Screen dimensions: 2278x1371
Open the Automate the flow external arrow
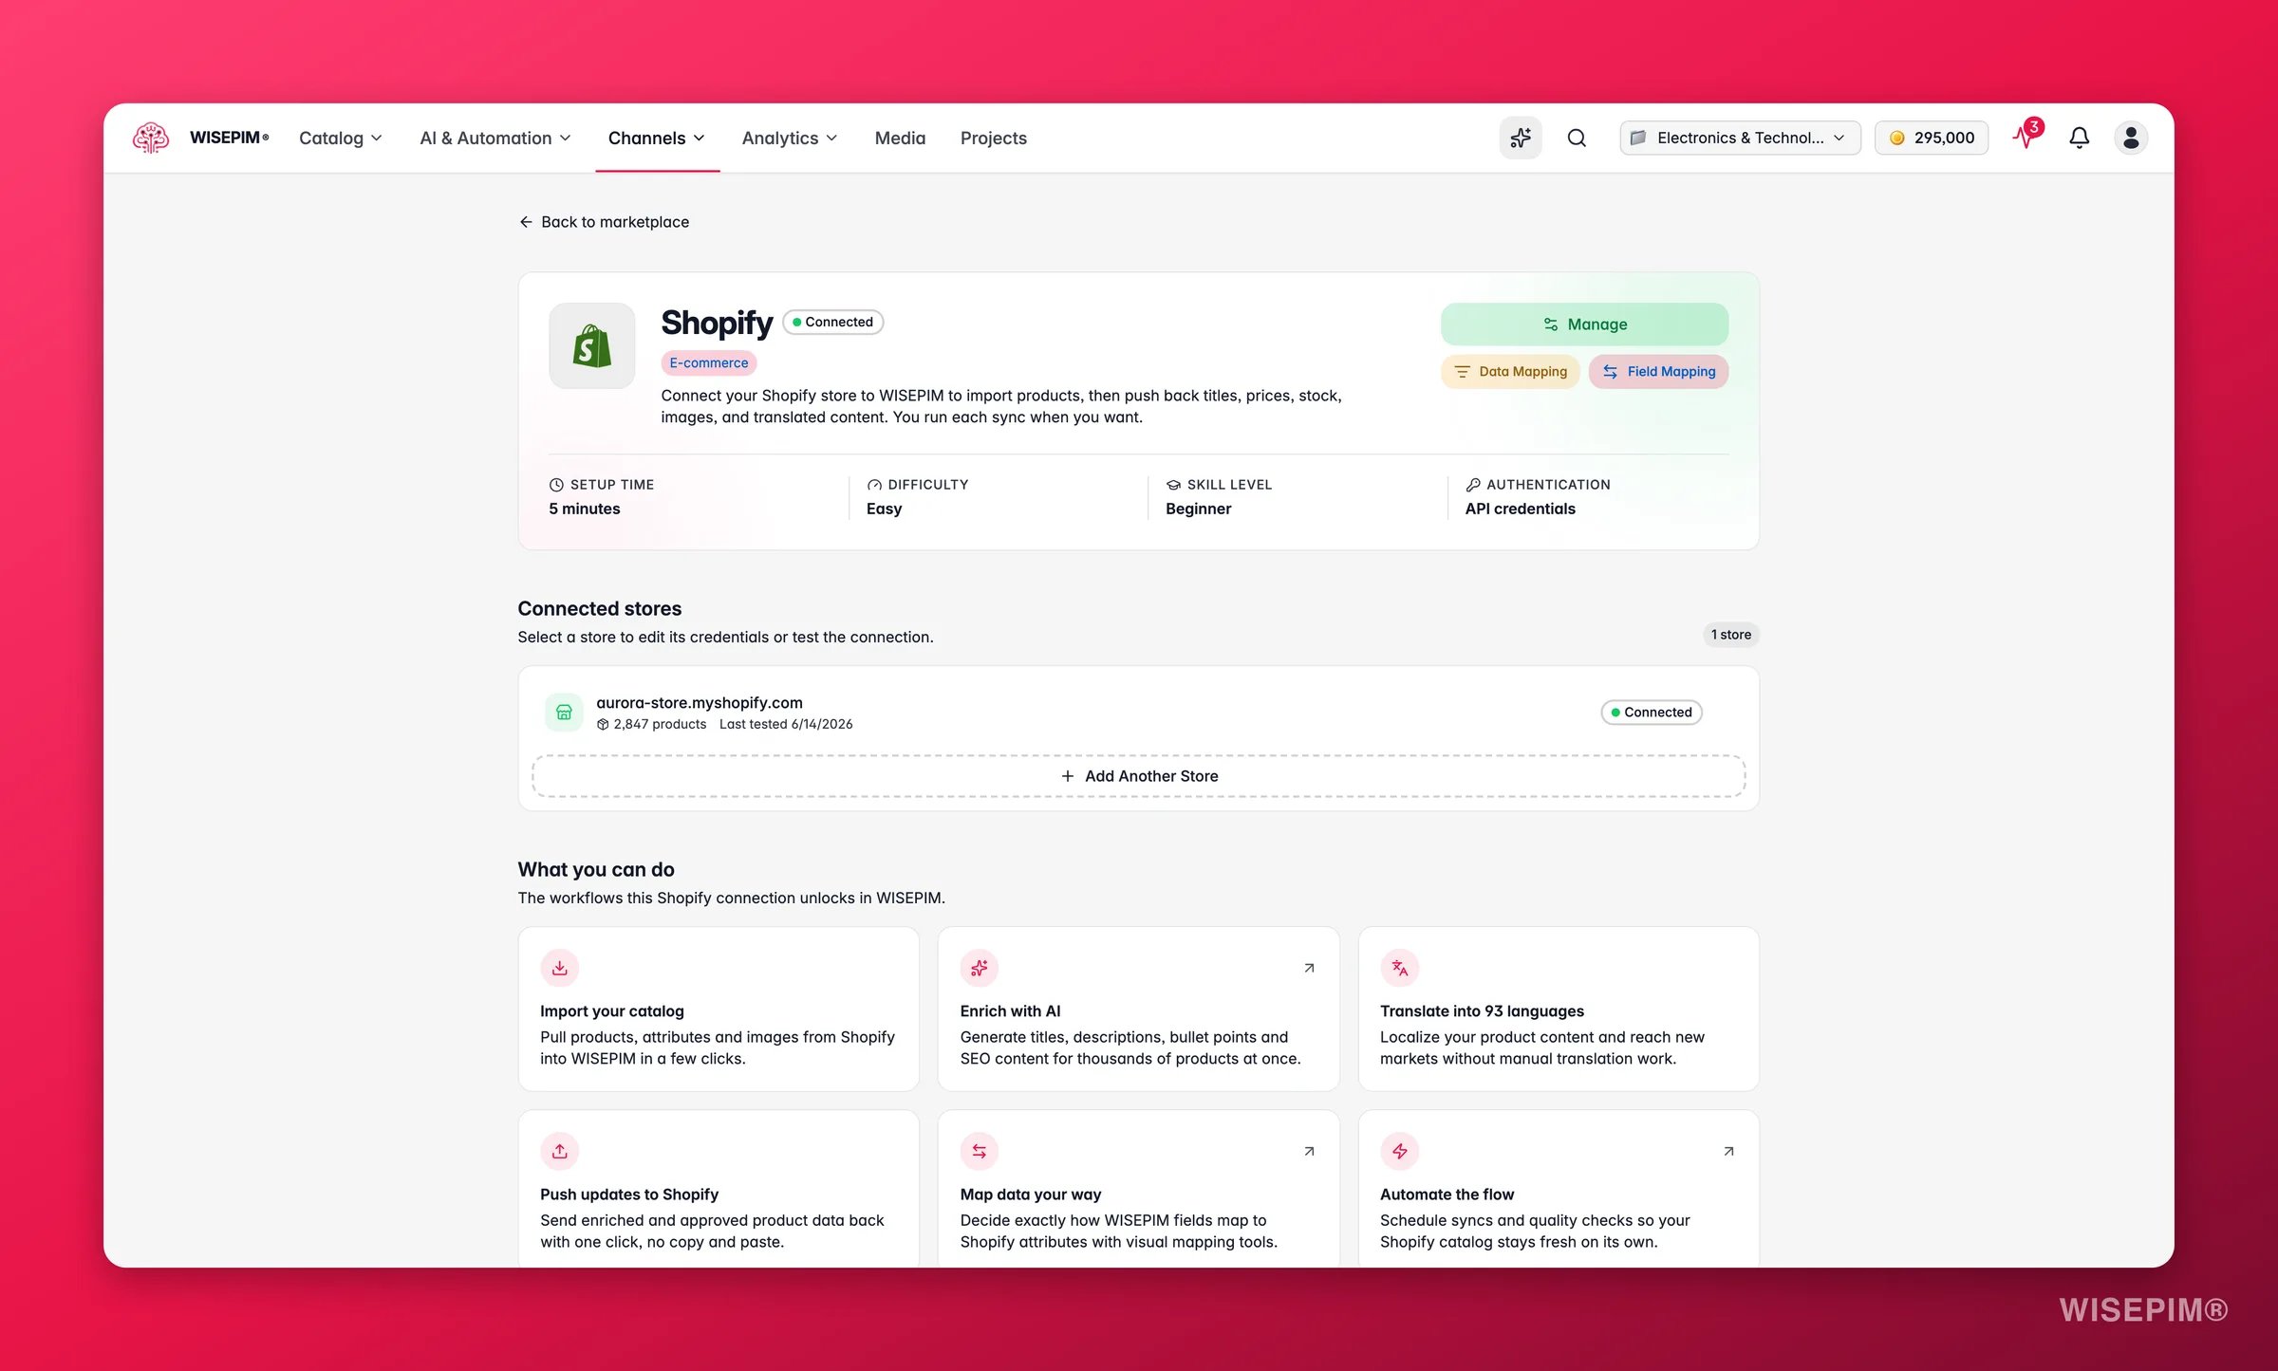point(1728,1151)
